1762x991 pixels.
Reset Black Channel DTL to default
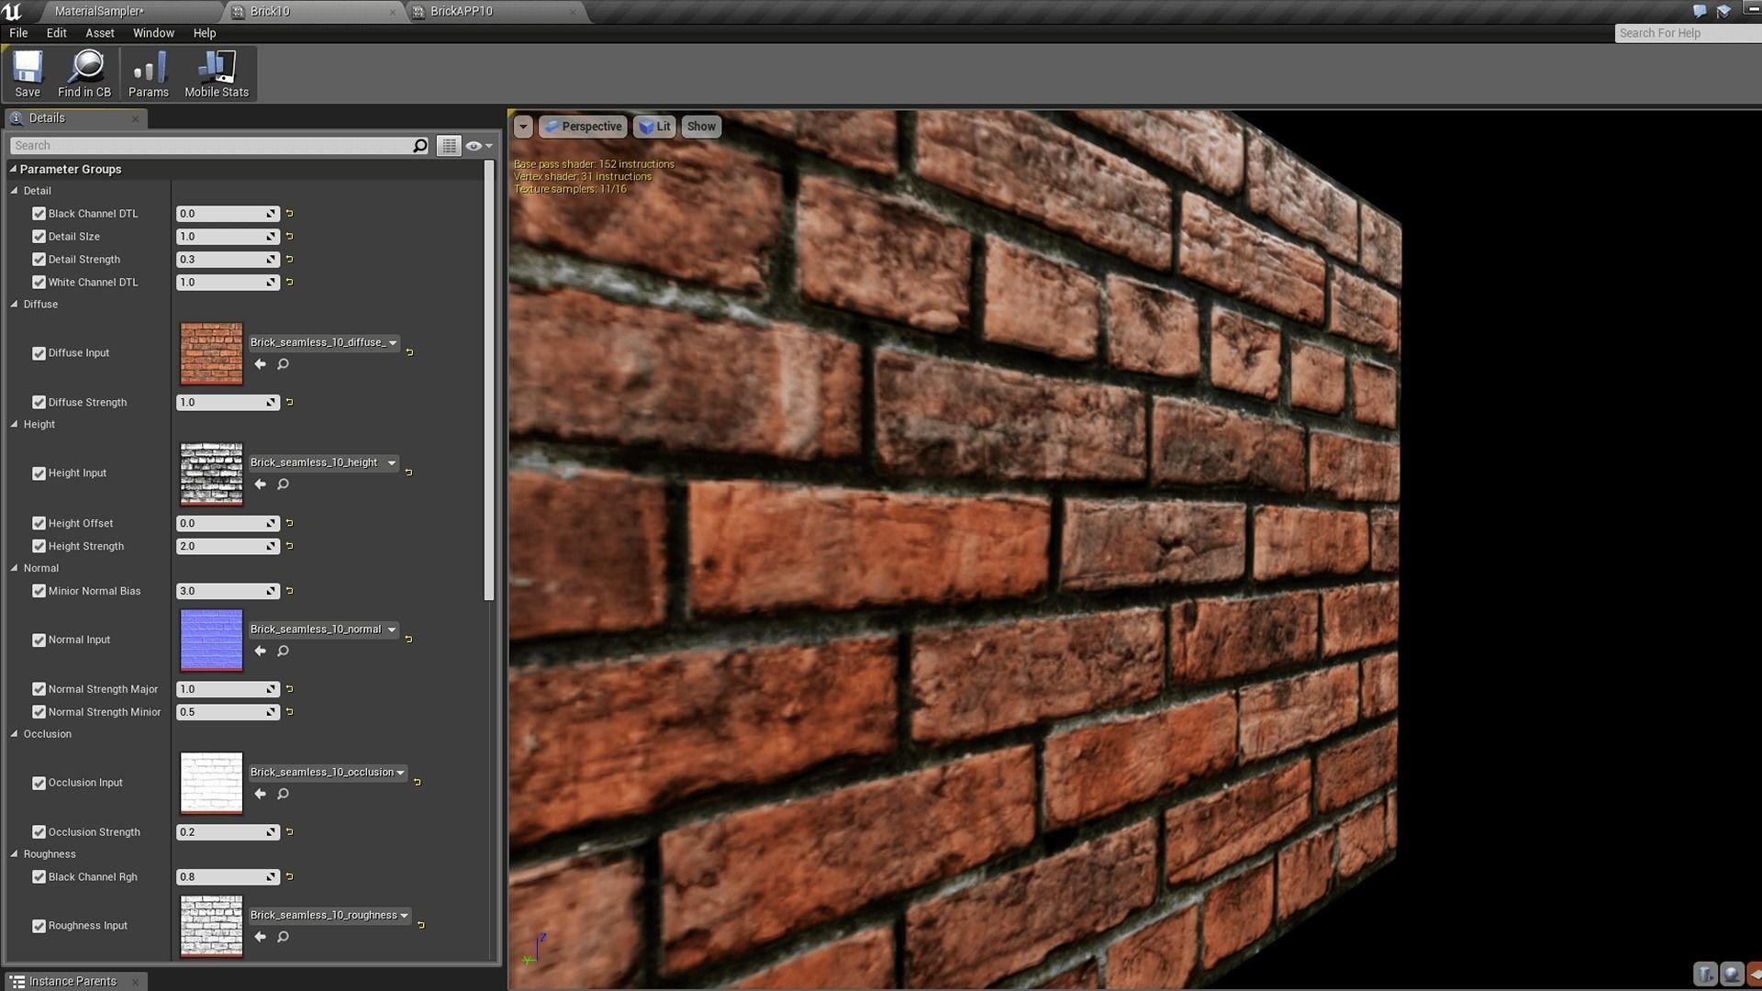tap(290, 213)
